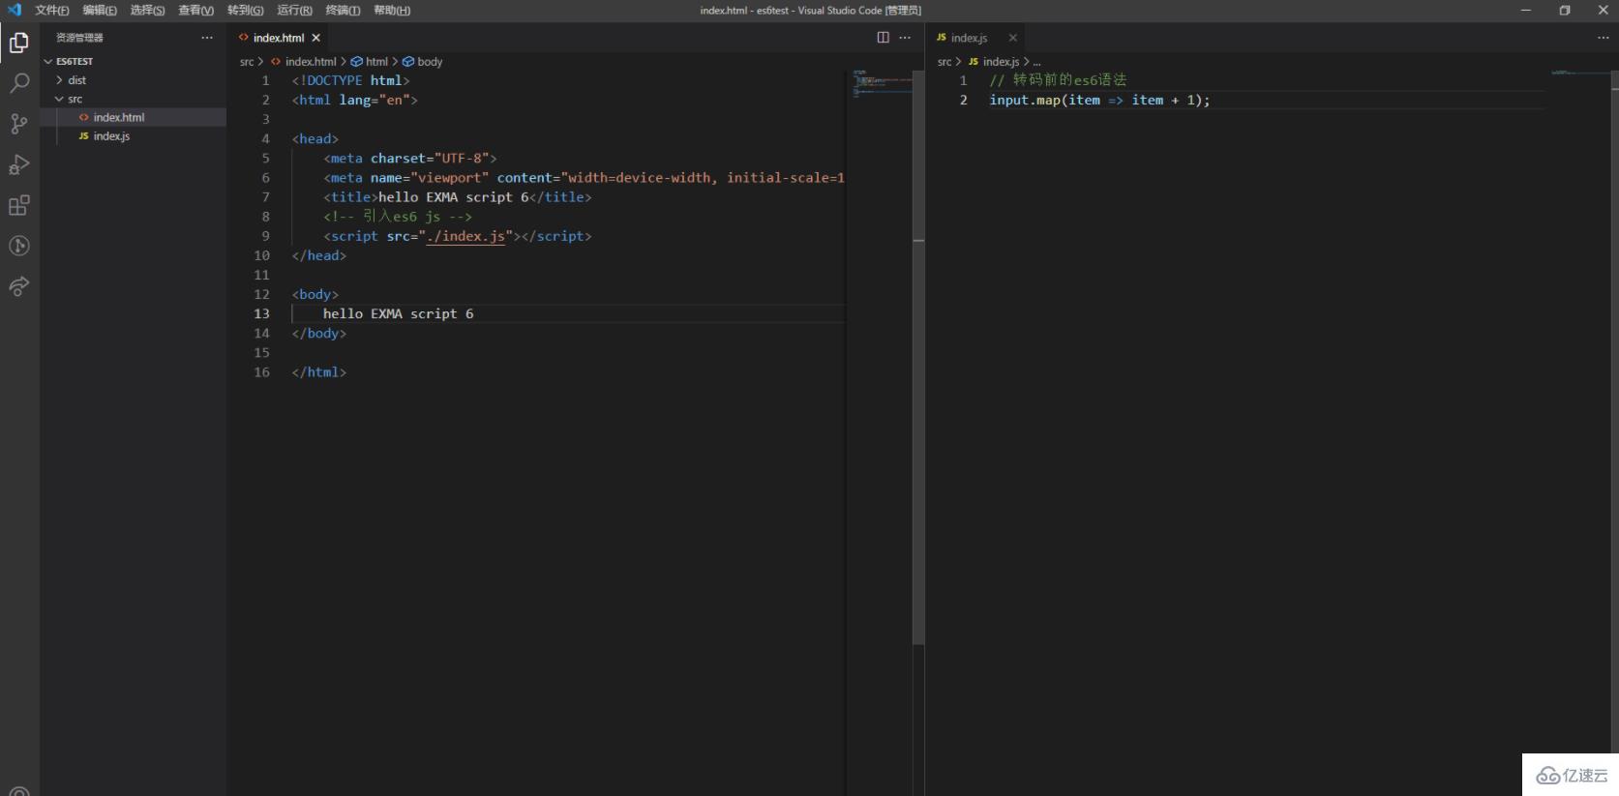
Task: Click line number 9 in index.html
Action: point(265,236)
